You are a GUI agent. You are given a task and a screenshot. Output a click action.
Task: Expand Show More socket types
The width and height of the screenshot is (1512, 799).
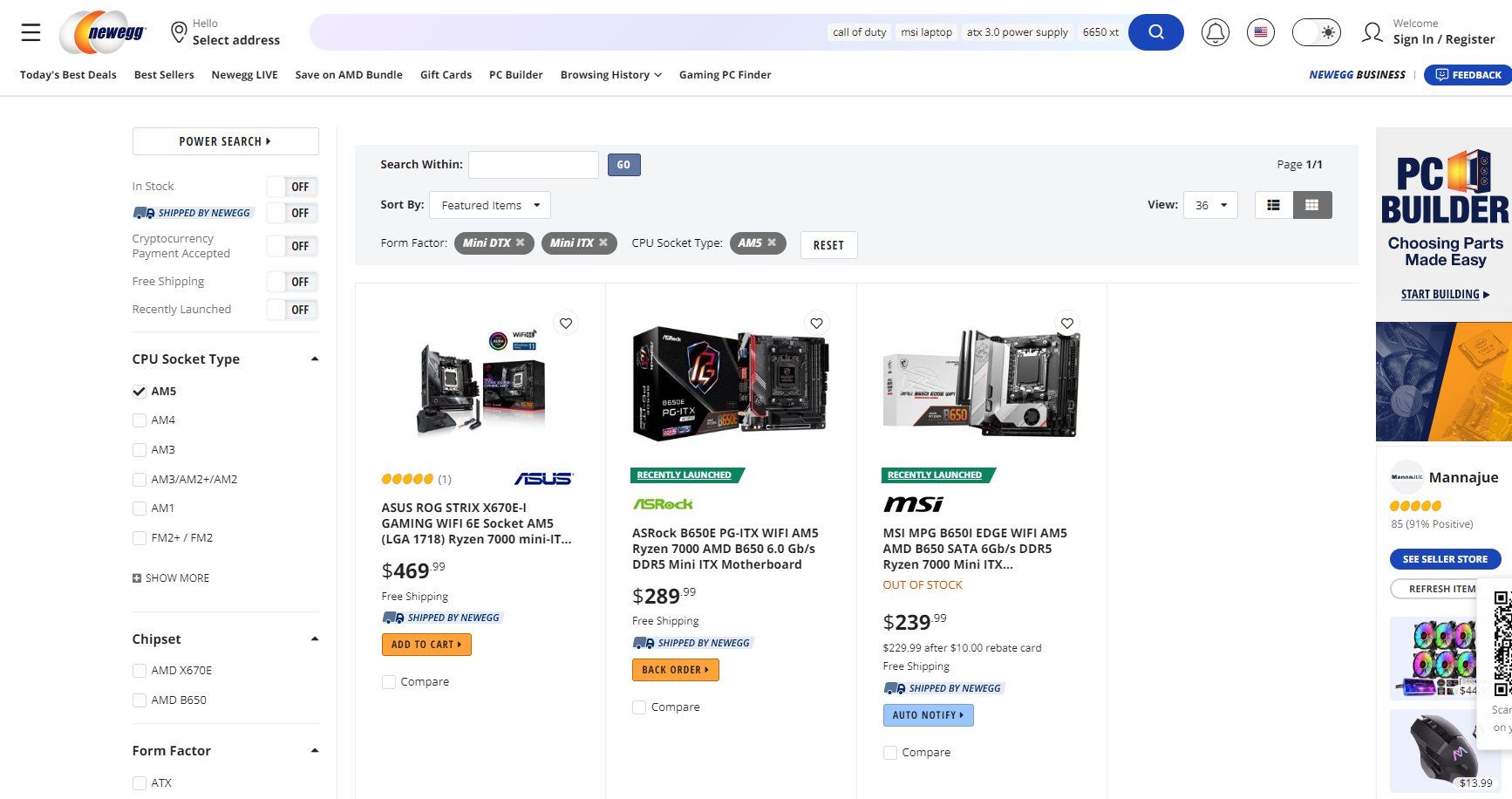tap(171, 578)
